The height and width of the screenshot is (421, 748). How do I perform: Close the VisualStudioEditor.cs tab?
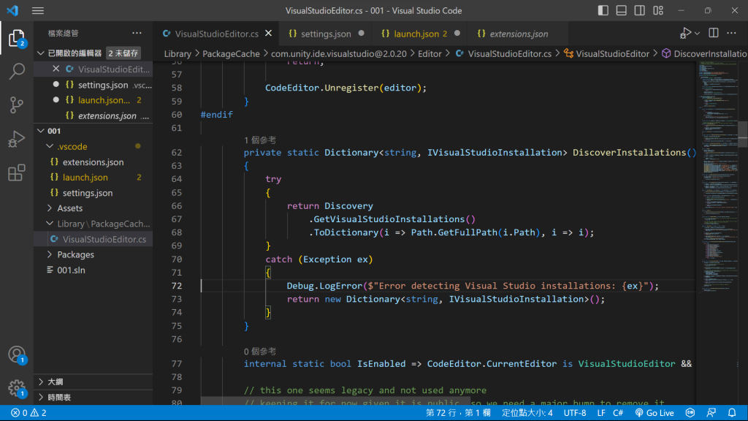[x=269, y=34]
